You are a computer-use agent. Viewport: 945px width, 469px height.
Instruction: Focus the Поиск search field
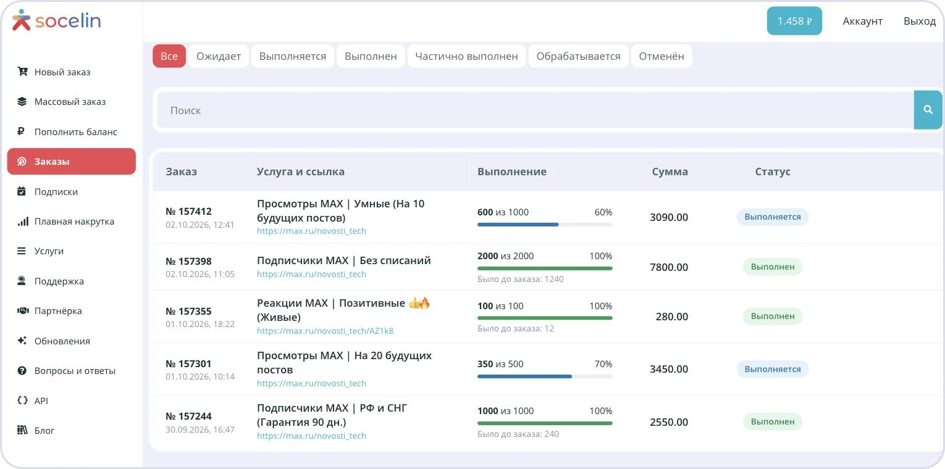pos(535,110)
